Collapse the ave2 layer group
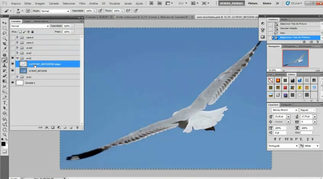 coord(17,58)
